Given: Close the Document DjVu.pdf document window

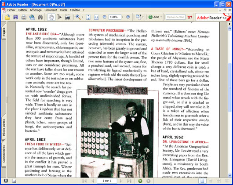Looking at the screenshot, I should coord(229,10).
